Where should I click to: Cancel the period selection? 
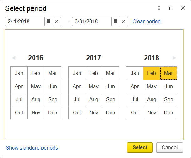pyautogui.click(x=170, y=148)
